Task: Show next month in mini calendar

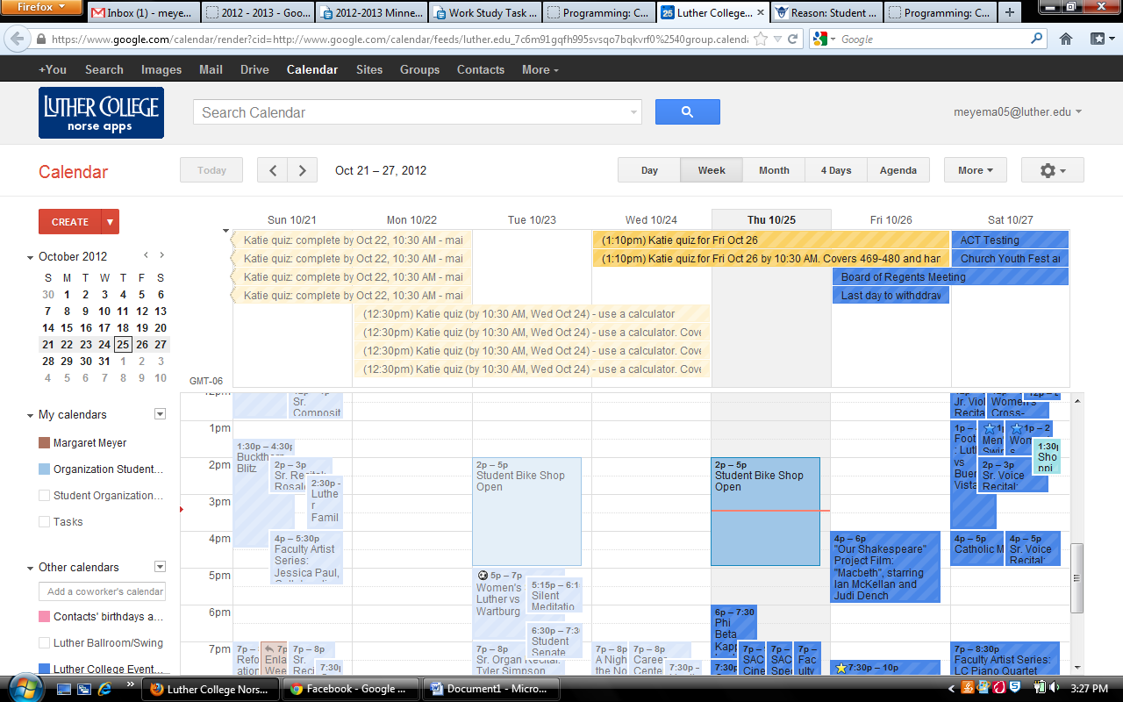Action: 161,255
